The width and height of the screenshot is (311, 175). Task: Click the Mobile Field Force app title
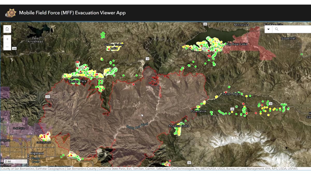click(73, 12)
